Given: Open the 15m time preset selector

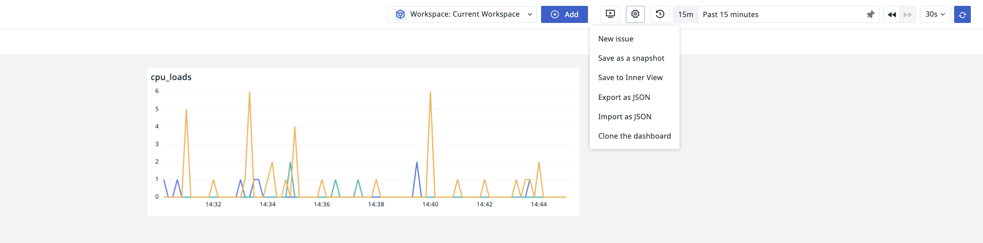Looking at the screenshot, I should click(685, 14).
